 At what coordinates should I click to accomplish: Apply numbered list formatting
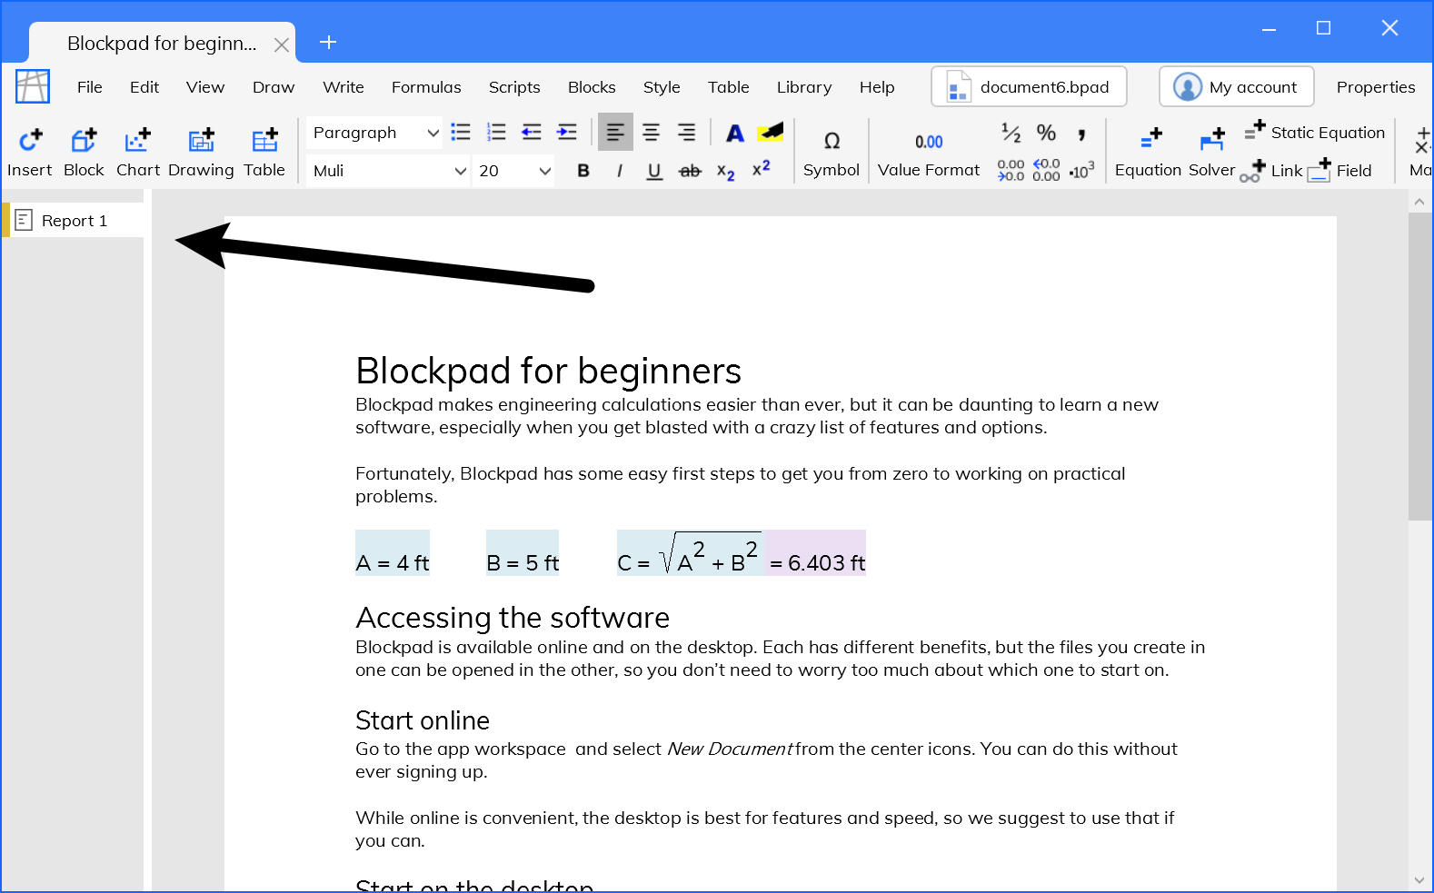[x=496, y=133]
